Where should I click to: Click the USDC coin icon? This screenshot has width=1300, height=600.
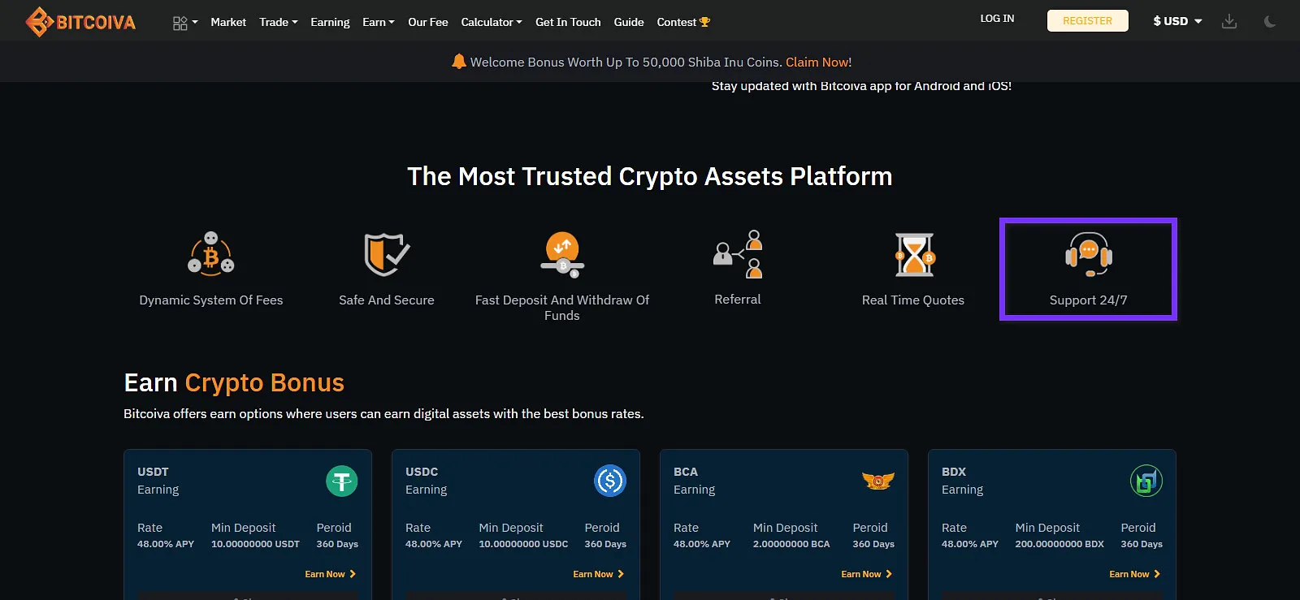coord(610,481)
